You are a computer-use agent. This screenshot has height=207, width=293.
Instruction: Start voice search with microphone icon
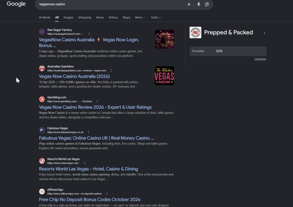tap(199, 4)
